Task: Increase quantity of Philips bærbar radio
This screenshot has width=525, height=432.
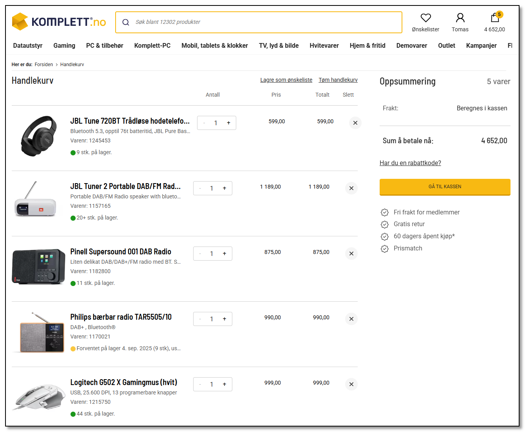Action: coord(224,319)
